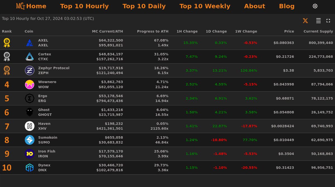Image resolution: width=335 pixels, height=187 pixels.
Task: Click Ergo market cap $53,178,546
Action: coord(111,96)
